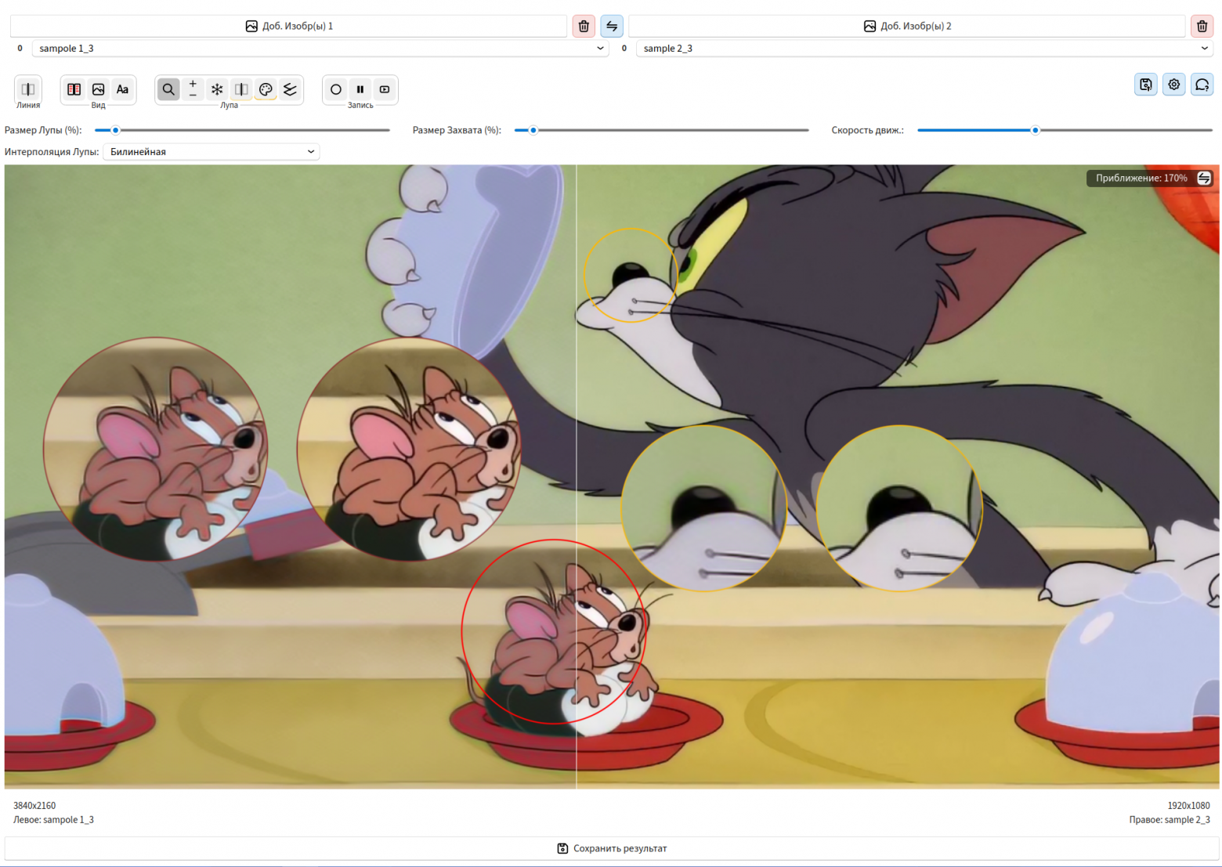This screenshot has height=867, width=1222.
Task: Toggle the magnifier split divider icon
Action: click(241, 89)
